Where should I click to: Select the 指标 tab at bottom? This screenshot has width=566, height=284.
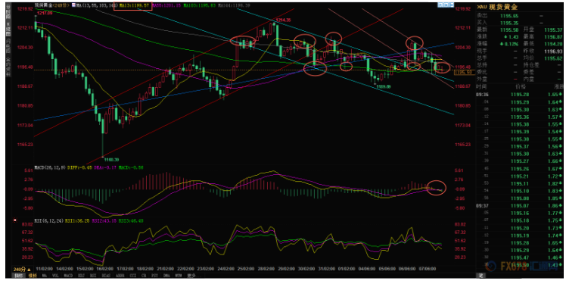coord(18,276)
